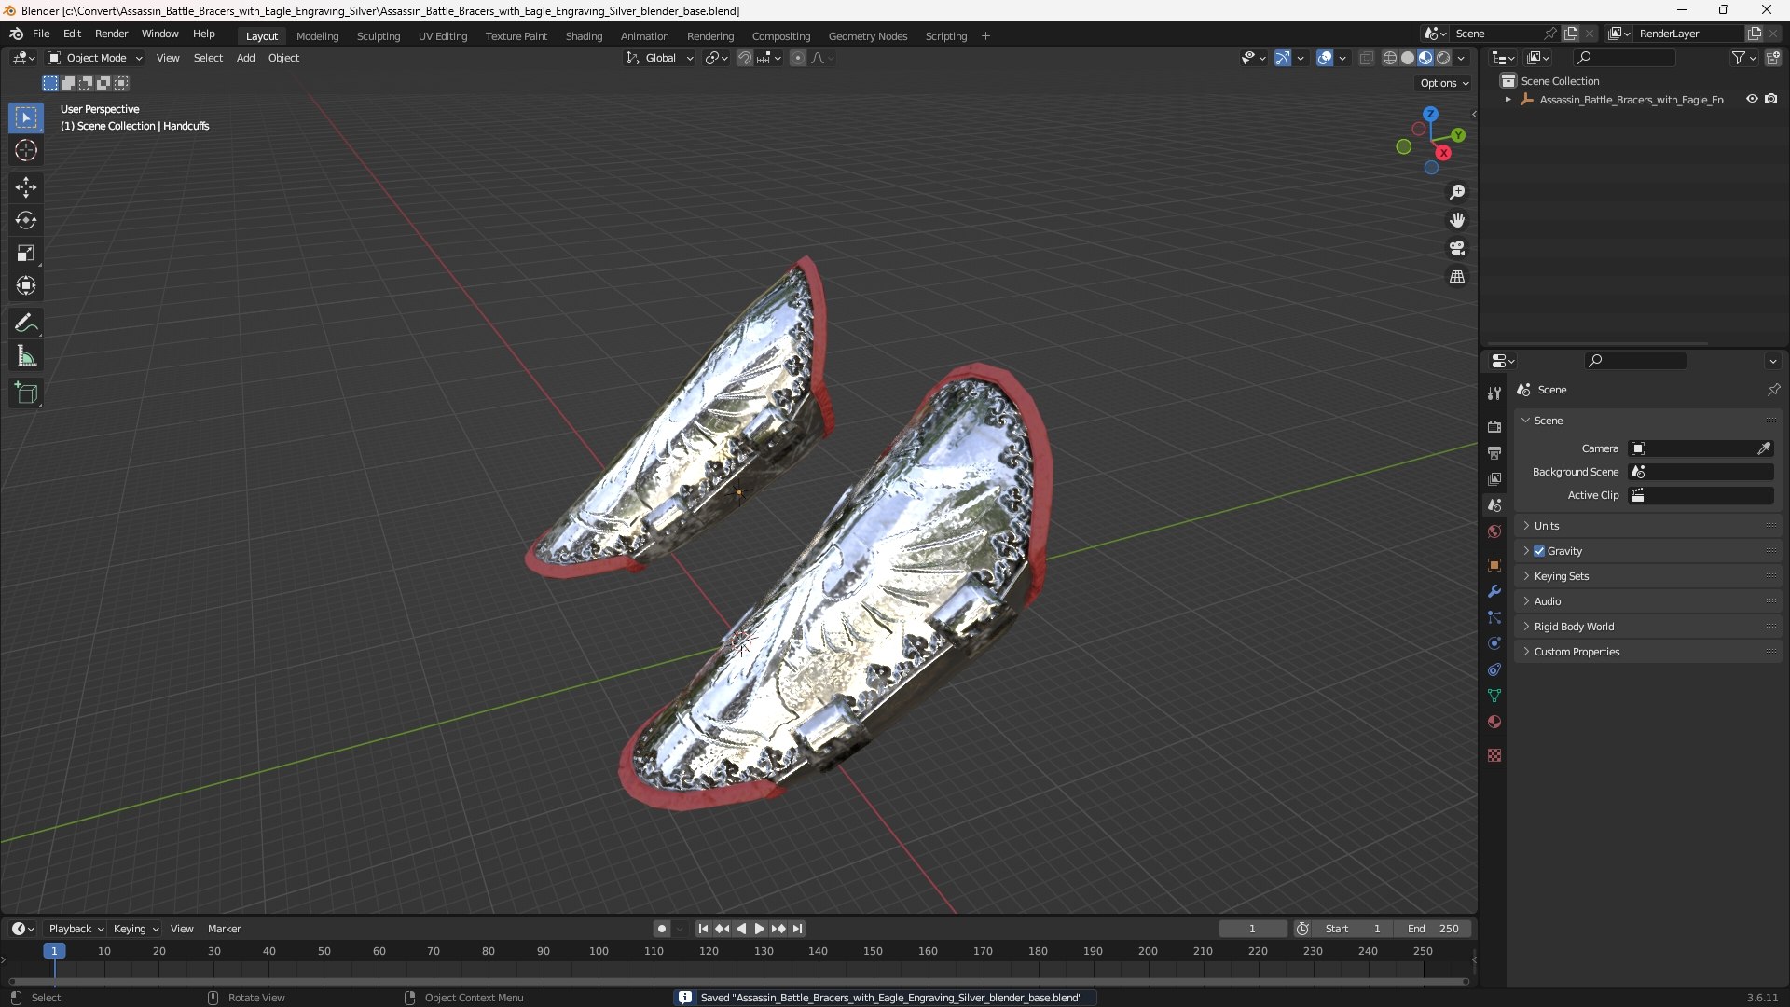Switch to Rendered viewport shading
The width and height of the screenshot is (1790, 1007).
[1443, 58]
